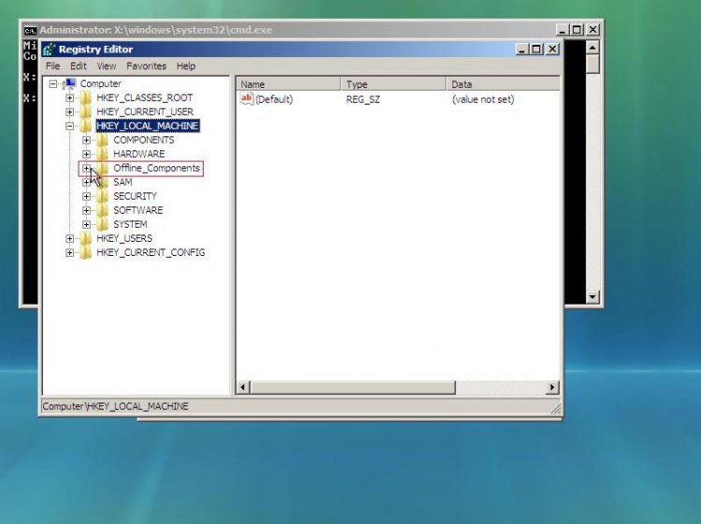Click status bar path Computer\HKEY_LOCAL_MACHINE
The image size is (701, 524).
coord(115,406)
